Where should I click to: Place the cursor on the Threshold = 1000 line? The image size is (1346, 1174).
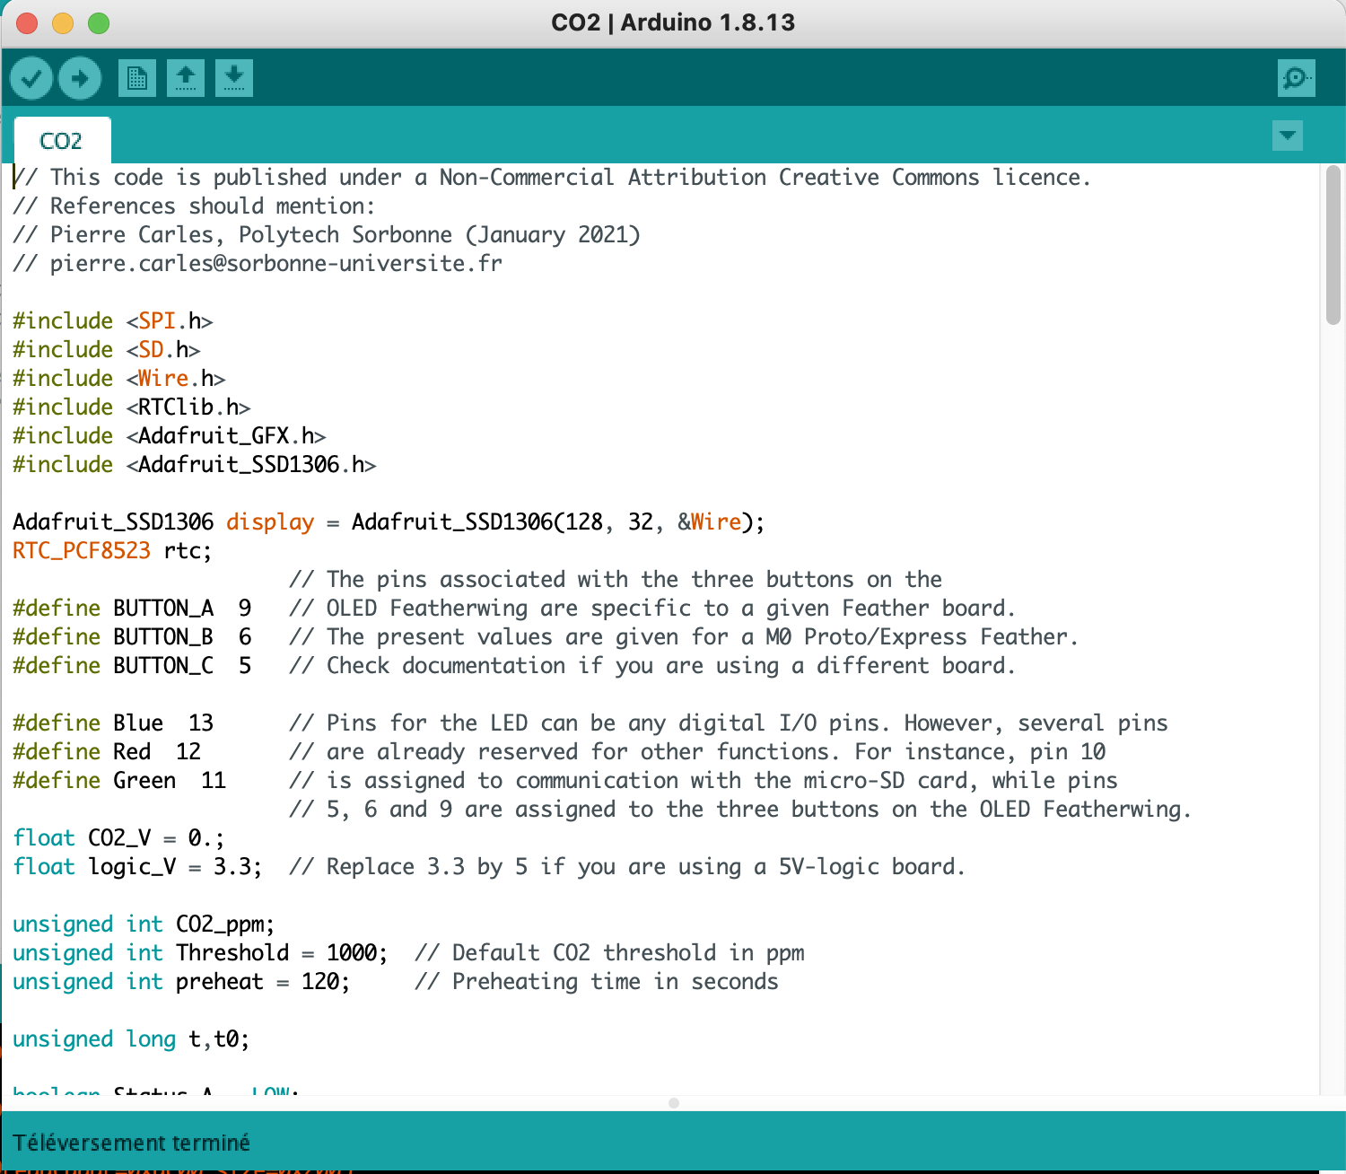tap(408, 953)
